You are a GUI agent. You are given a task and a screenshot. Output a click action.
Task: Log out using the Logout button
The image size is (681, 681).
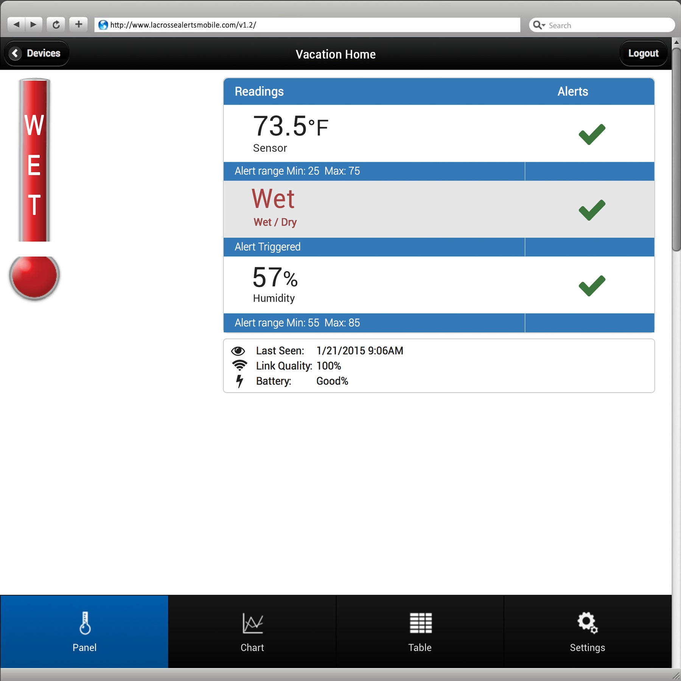coord(643,53)
